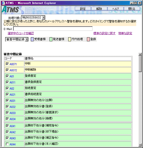Click Internet Explorer icon in title bar
The height and width of the screenshot is (148, 143).
(x=3, y=3)
